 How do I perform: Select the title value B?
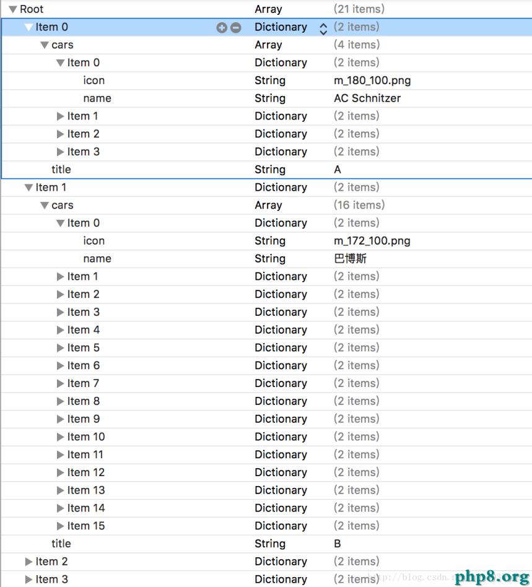click(x=338, y=544)
